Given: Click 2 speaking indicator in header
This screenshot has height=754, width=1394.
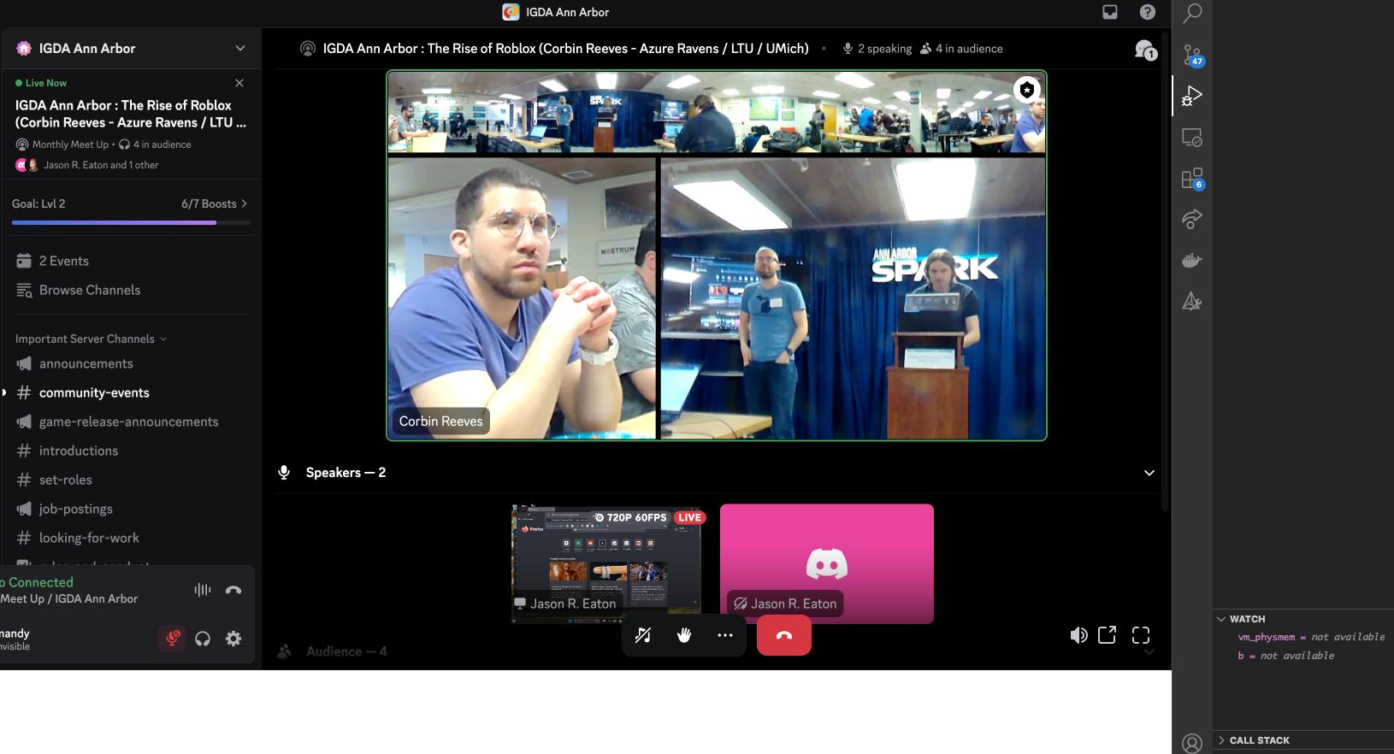Looking at the screenshot, I should [877, 49].
